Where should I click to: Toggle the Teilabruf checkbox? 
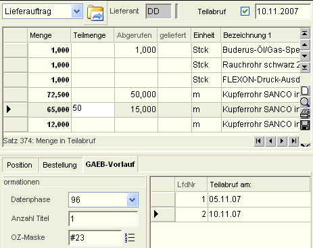tap(245, 11)
